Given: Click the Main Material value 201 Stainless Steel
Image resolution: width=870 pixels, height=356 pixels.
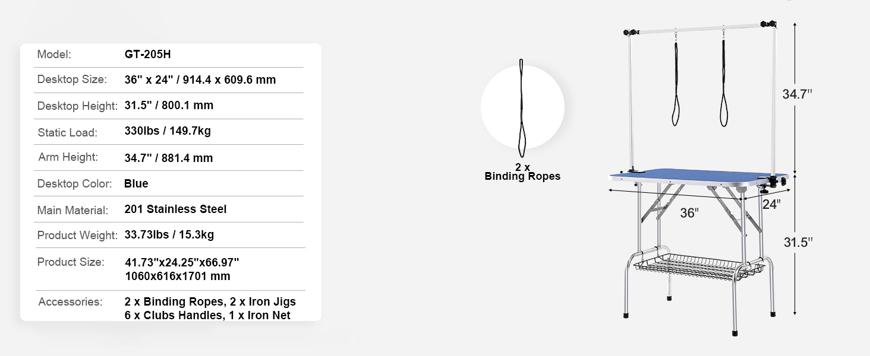Looking at the screenshot, I should coord(175,209).
